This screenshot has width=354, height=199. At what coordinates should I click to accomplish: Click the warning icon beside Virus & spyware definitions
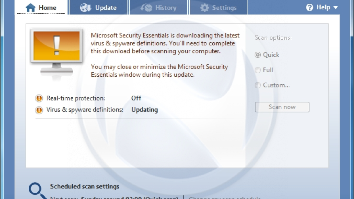point(39,110)
